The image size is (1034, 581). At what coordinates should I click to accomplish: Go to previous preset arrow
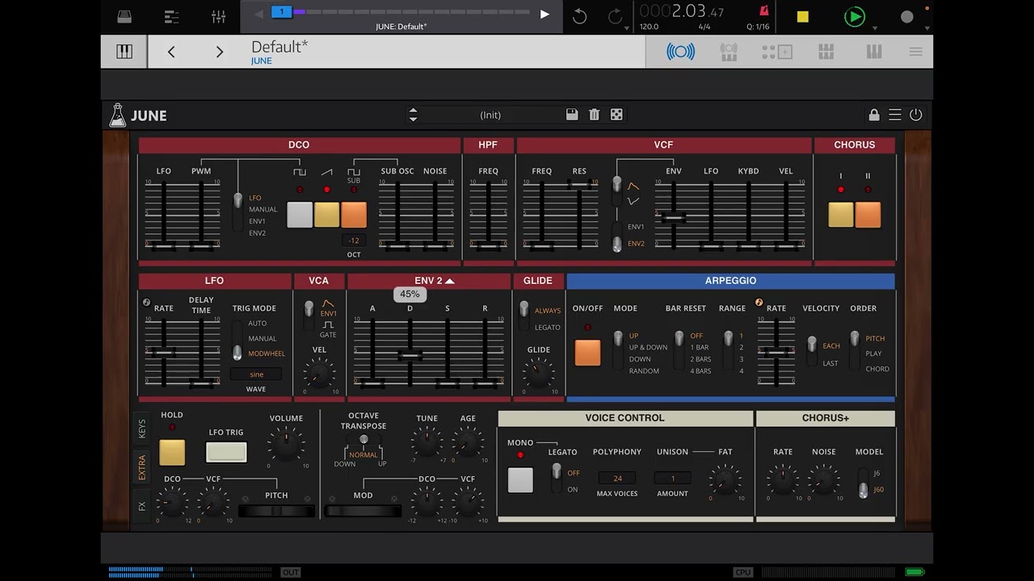click(x=171, y=52)
